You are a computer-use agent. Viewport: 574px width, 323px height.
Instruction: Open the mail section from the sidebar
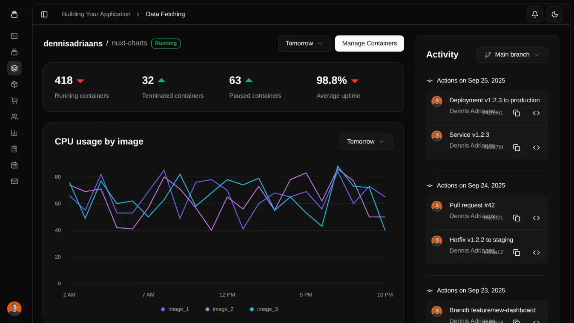tap(14, 181)
